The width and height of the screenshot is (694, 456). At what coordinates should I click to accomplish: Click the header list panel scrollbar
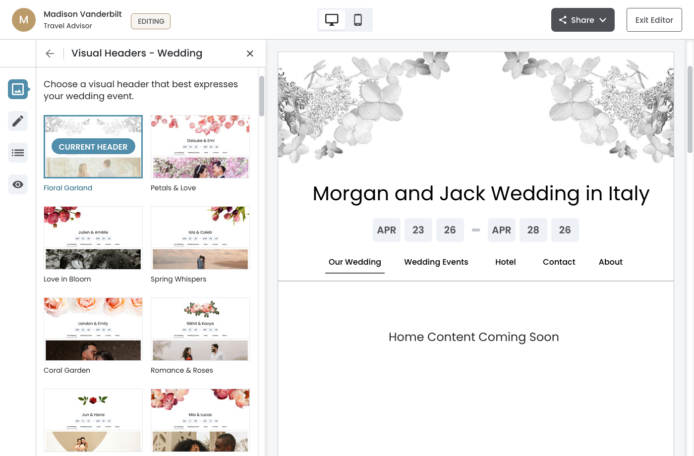262,96
